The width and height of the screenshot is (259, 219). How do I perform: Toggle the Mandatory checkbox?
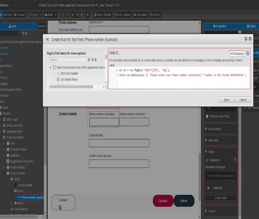pos(207,160)
